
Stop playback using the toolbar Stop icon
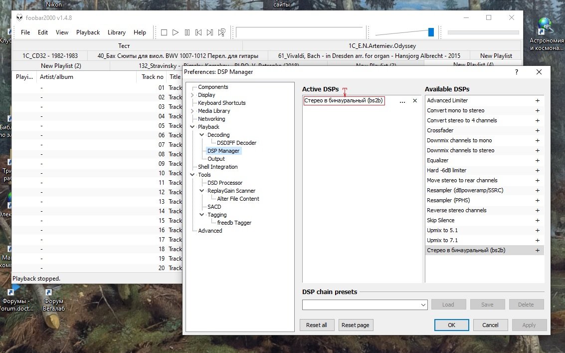[164, 32]
